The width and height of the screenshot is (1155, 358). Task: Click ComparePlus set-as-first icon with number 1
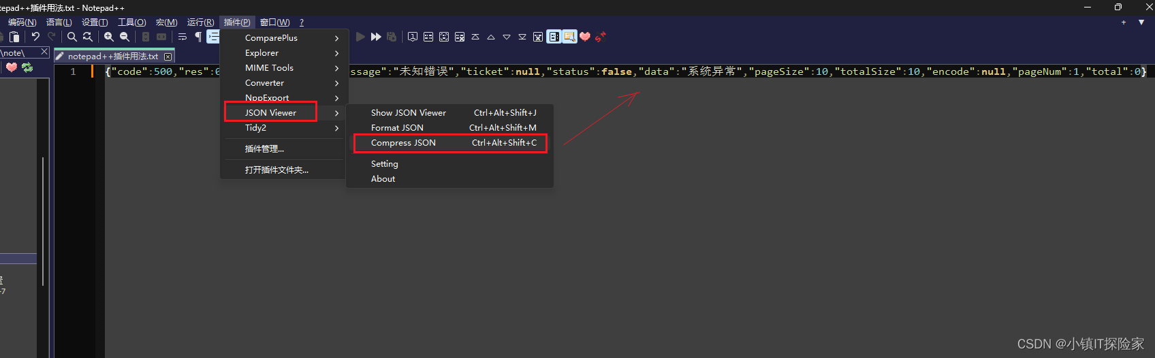413,37
